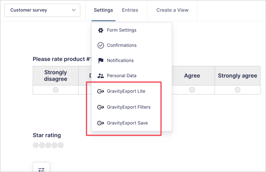
Task: Click the Please rate product #1 label
Action: click(62, 59)
